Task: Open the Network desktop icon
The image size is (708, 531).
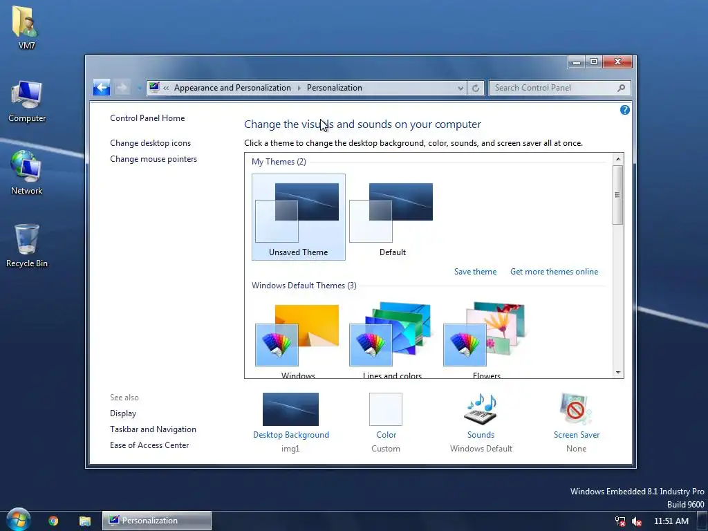Action: [x=27, y=173]
